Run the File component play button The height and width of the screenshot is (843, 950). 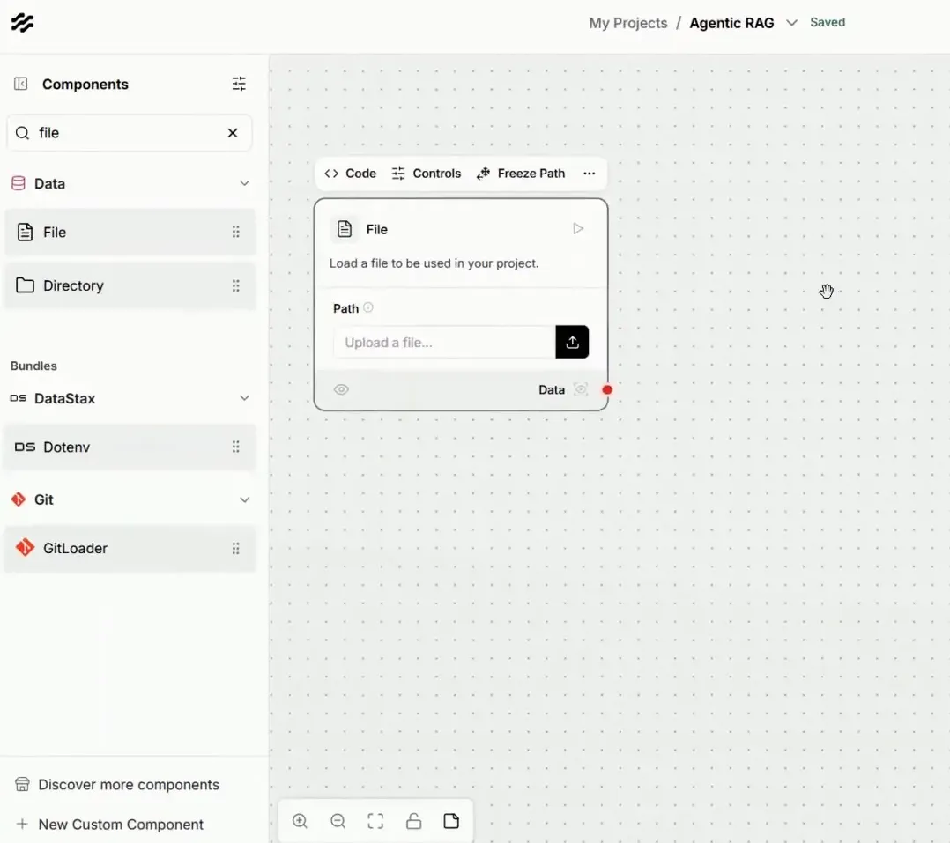(x=578, y=229)
